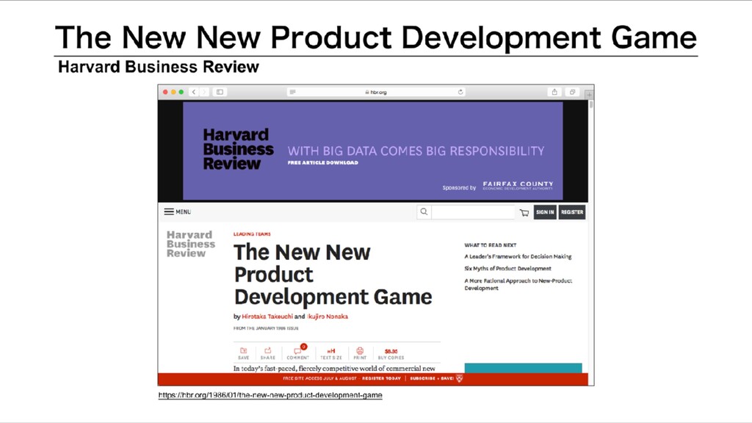The width and height of the screenshot is (752, 423).
Task: Go forward with Safari's forward arrow
Action: click(x=204, y=92)
